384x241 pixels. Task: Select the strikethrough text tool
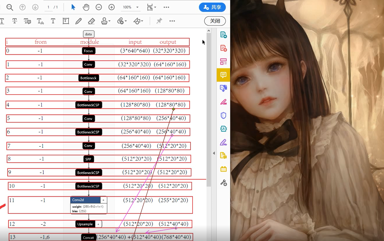15,21
